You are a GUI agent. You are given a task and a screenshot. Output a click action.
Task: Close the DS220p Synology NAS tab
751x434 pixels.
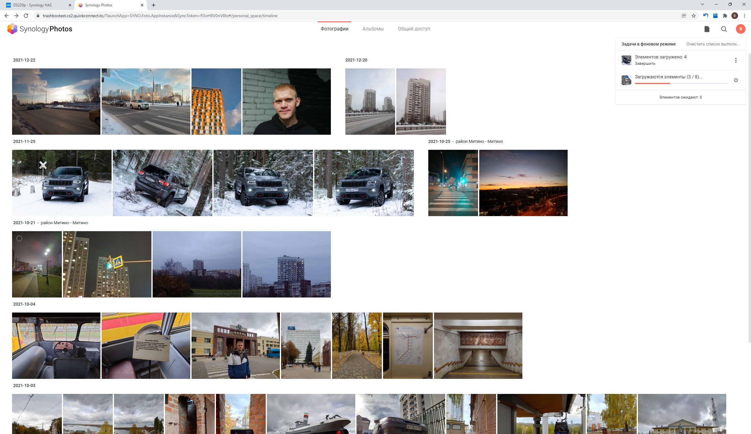click(x=70, y=5)
